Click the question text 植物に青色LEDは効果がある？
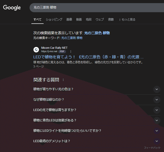The width and height of the screenshot is (164, 152). [55, 120]
